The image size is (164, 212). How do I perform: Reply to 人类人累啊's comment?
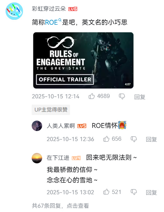click(151, 139)
